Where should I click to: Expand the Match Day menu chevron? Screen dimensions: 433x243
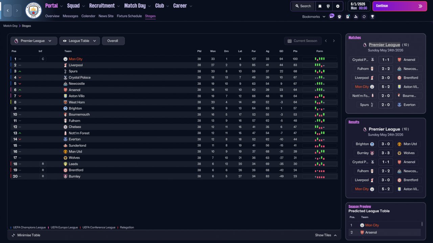[x=150, y=6]
